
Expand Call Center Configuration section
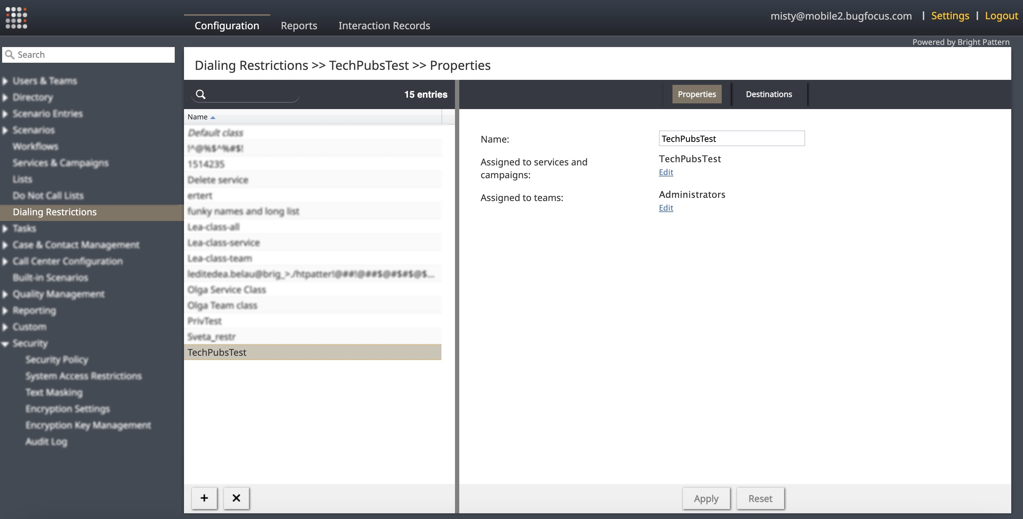(x=5, y=261)
